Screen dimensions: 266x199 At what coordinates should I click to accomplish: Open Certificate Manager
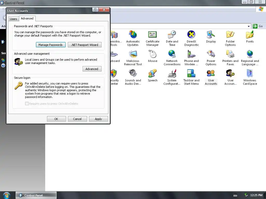click(x=152, y=38)
